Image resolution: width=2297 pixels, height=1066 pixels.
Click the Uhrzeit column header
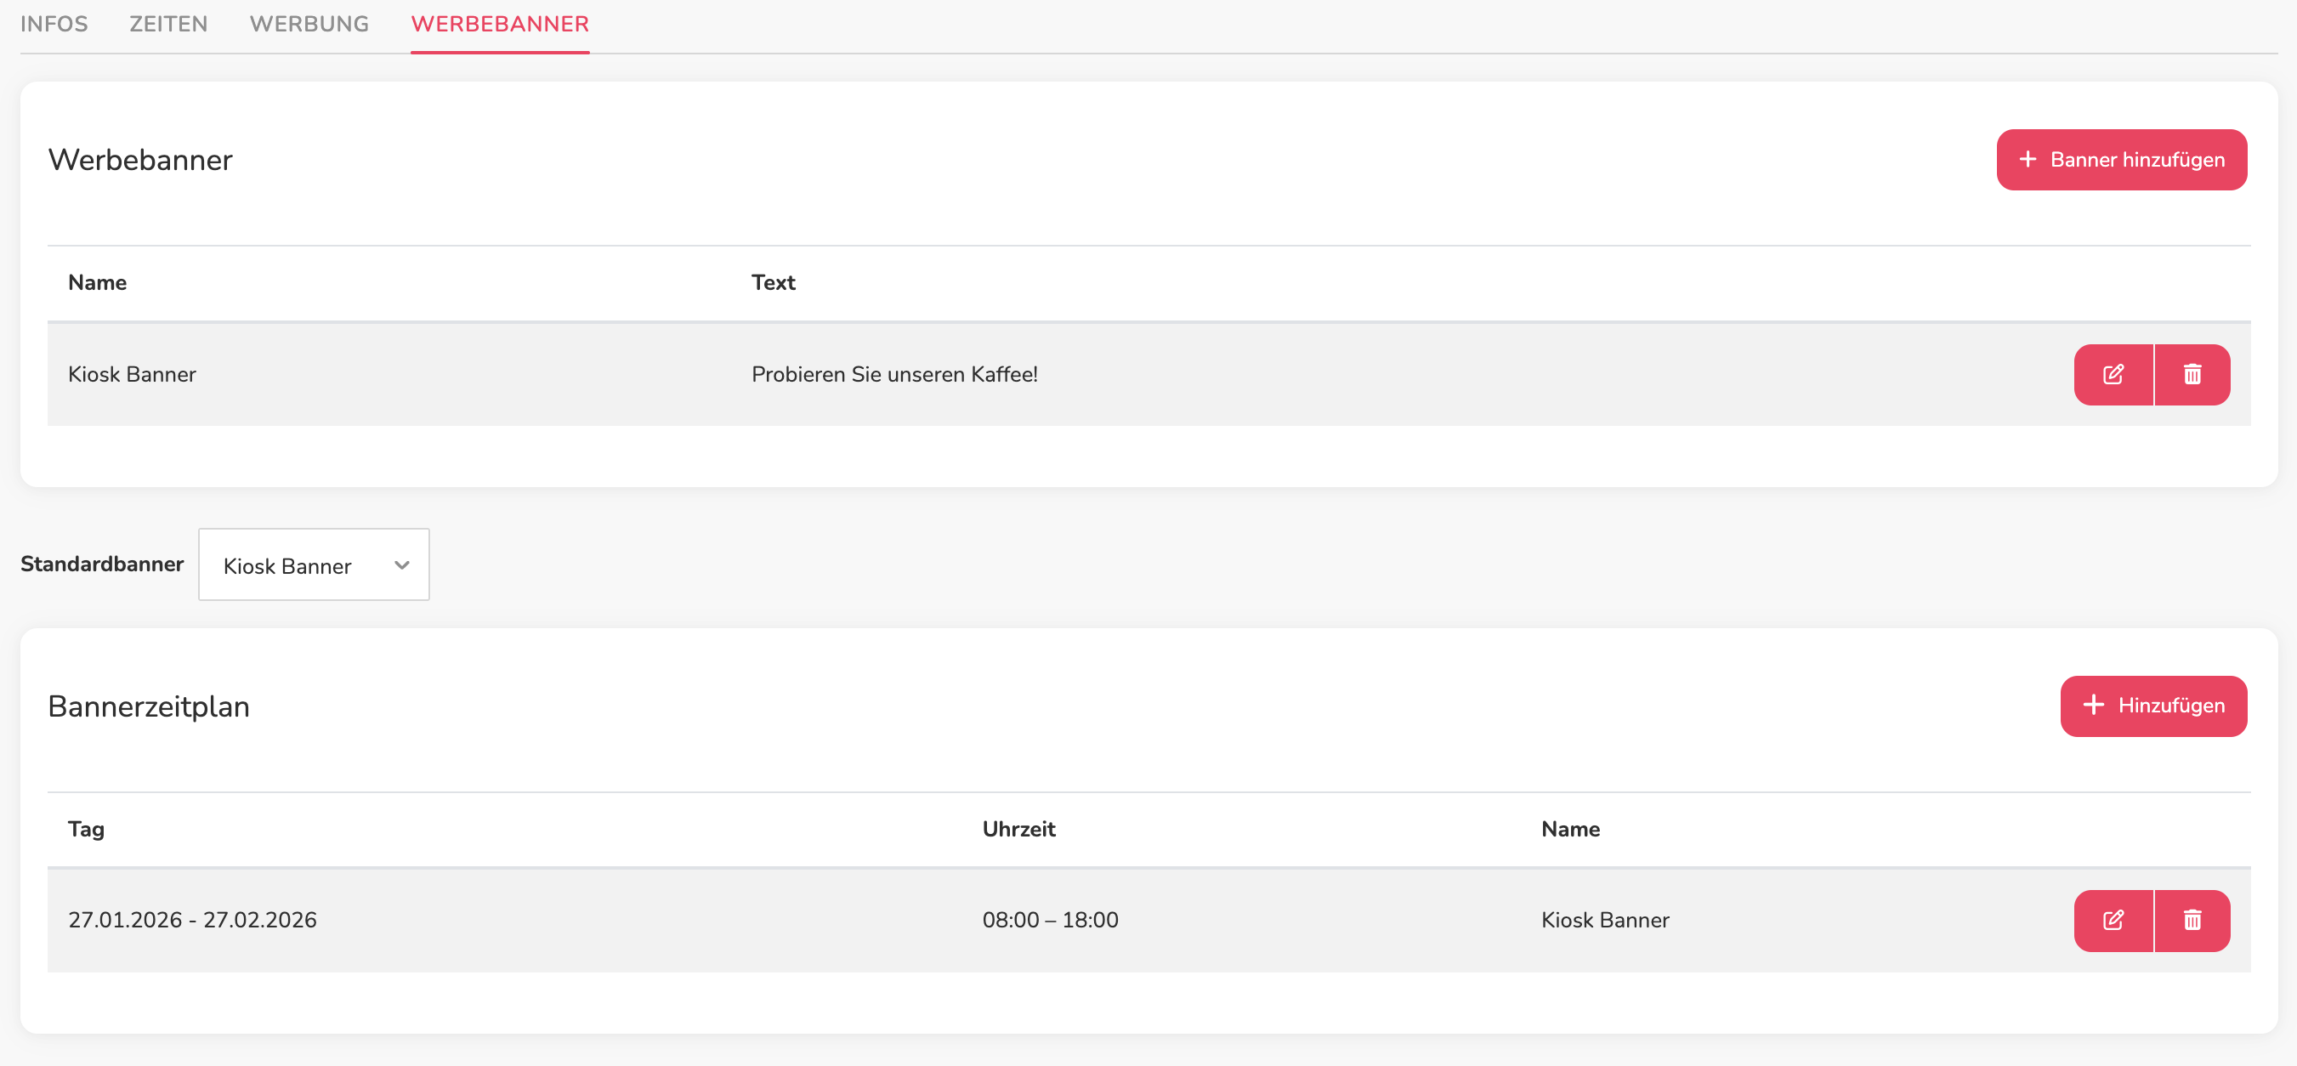click(x=1019, y=829)
